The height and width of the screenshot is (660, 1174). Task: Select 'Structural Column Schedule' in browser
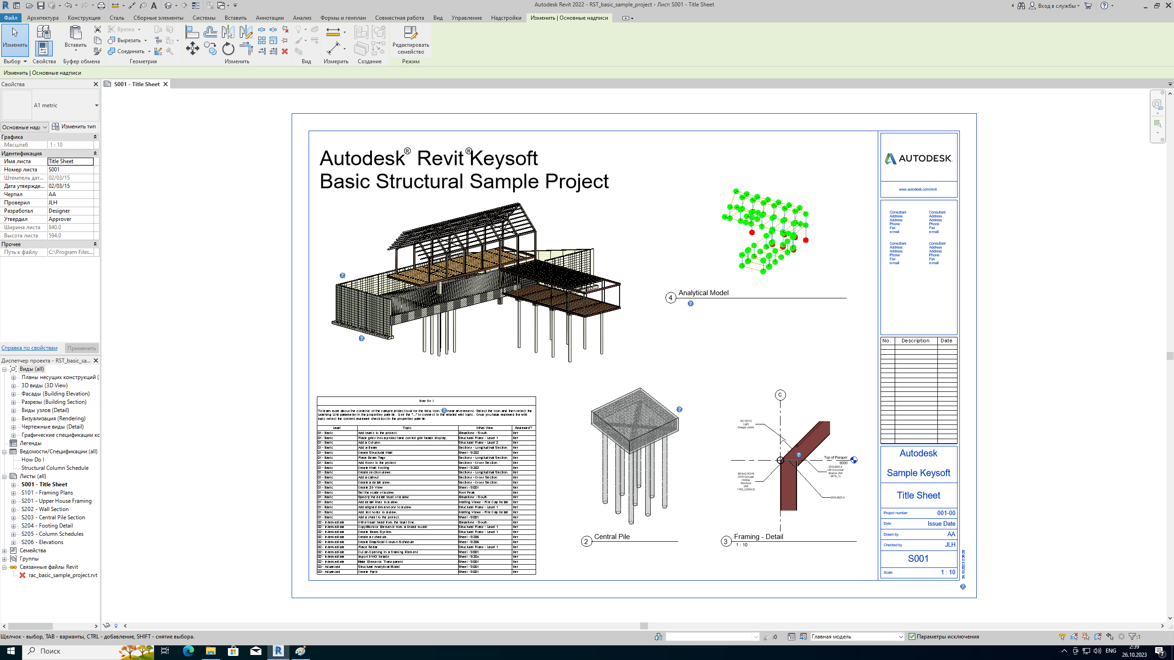click(x=55, y=468)
